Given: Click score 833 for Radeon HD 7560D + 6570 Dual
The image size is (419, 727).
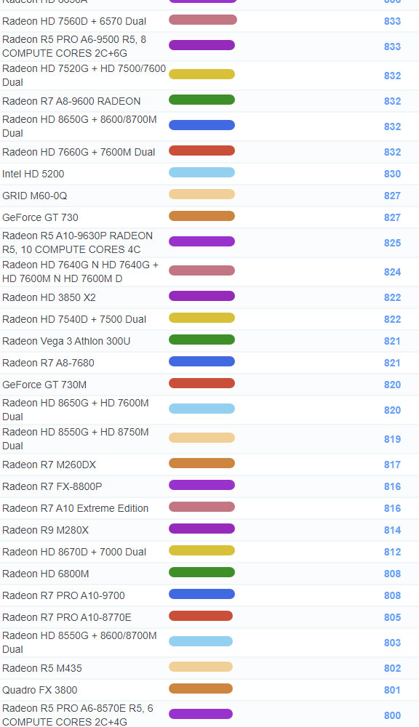Looking at the screenshot, I should [392, 21].
